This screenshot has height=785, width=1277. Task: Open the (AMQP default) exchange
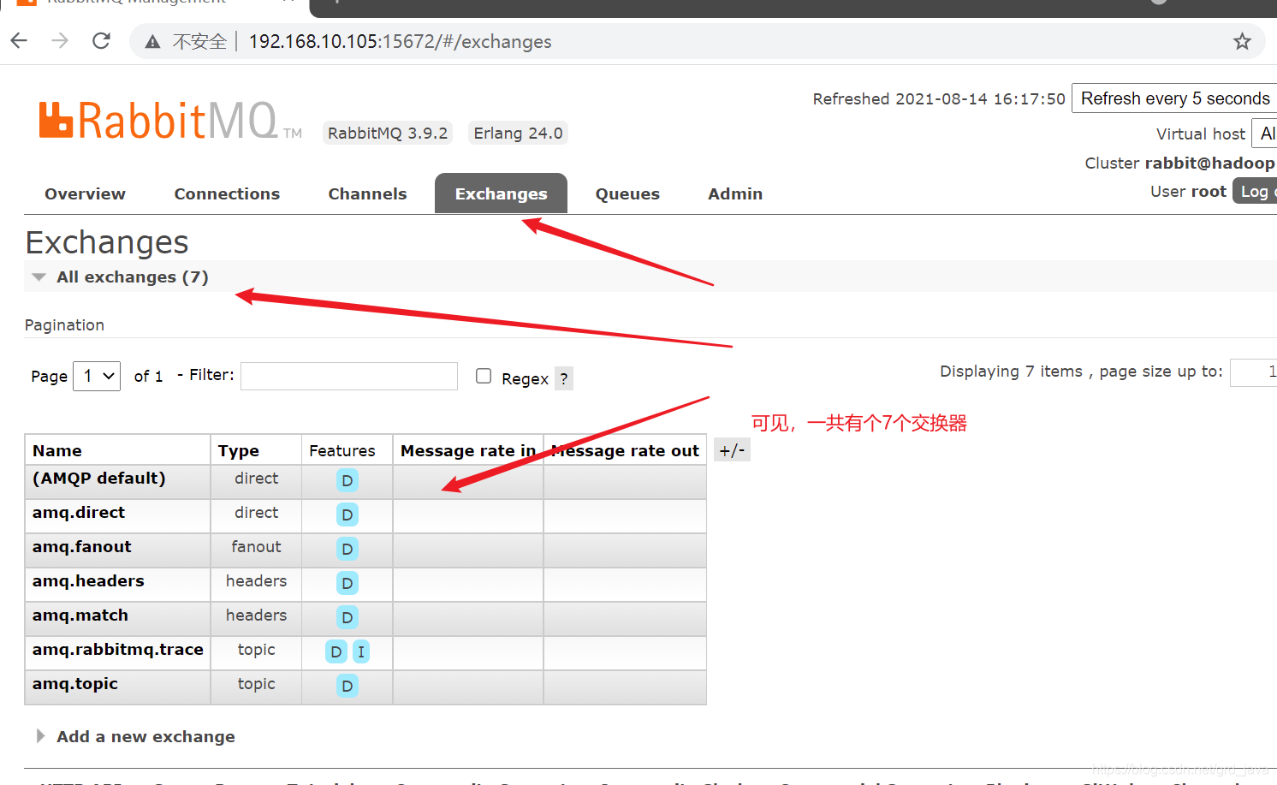point(99,479)
